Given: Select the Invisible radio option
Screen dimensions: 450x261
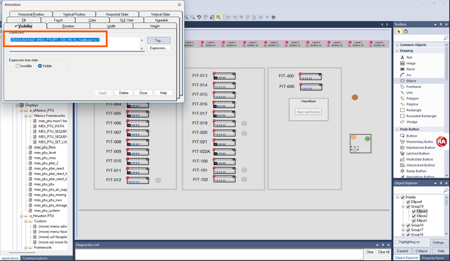Looking at the screenshot, I should [18, 66].
